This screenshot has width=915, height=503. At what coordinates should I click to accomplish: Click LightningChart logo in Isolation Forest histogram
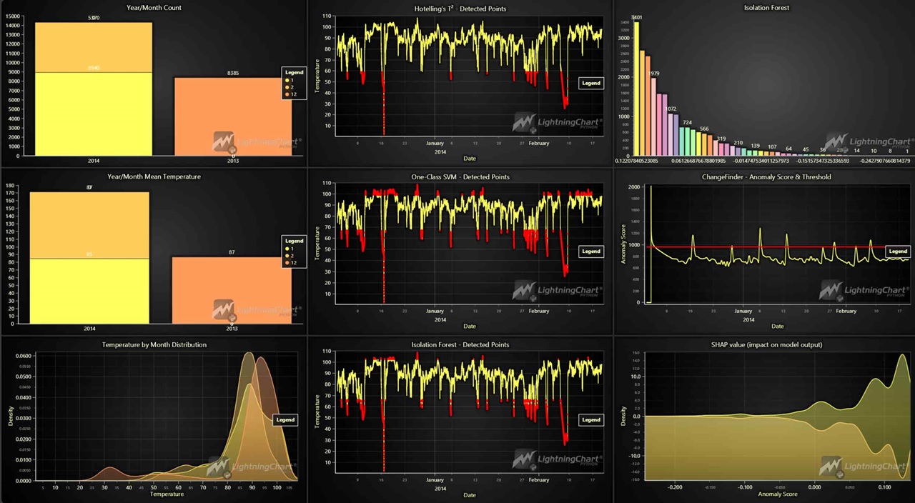(x=868, y=142)
